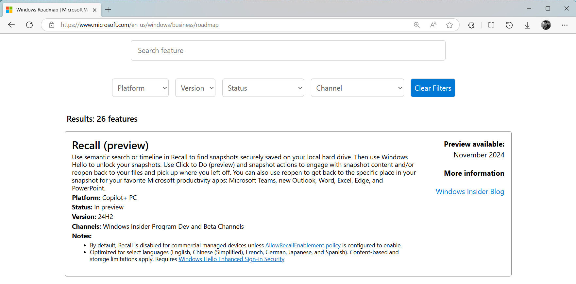
Task: Open browser History icon
Action: pyautogui.click(x=509, y=25)
